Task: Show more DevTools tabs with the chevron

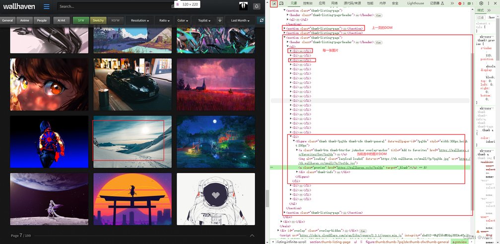Action: tap(452, 3)
